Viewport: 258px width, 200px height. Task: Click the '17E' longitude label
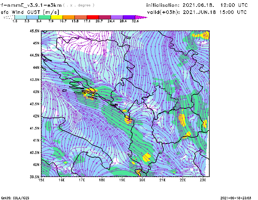[x=82, y=180]
